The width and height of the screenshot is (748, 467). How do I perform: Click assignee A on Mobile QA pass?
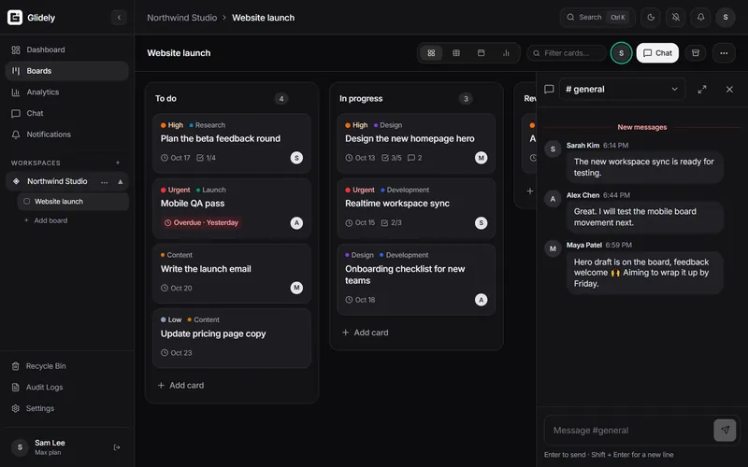click(296, 222)
